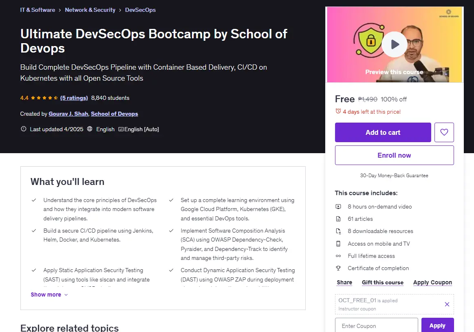Viewport: 474px width, 332px height.
Task: Open Gourav J. Shah instructor profile
Action: pyautogui.click(x=68, y=114)
